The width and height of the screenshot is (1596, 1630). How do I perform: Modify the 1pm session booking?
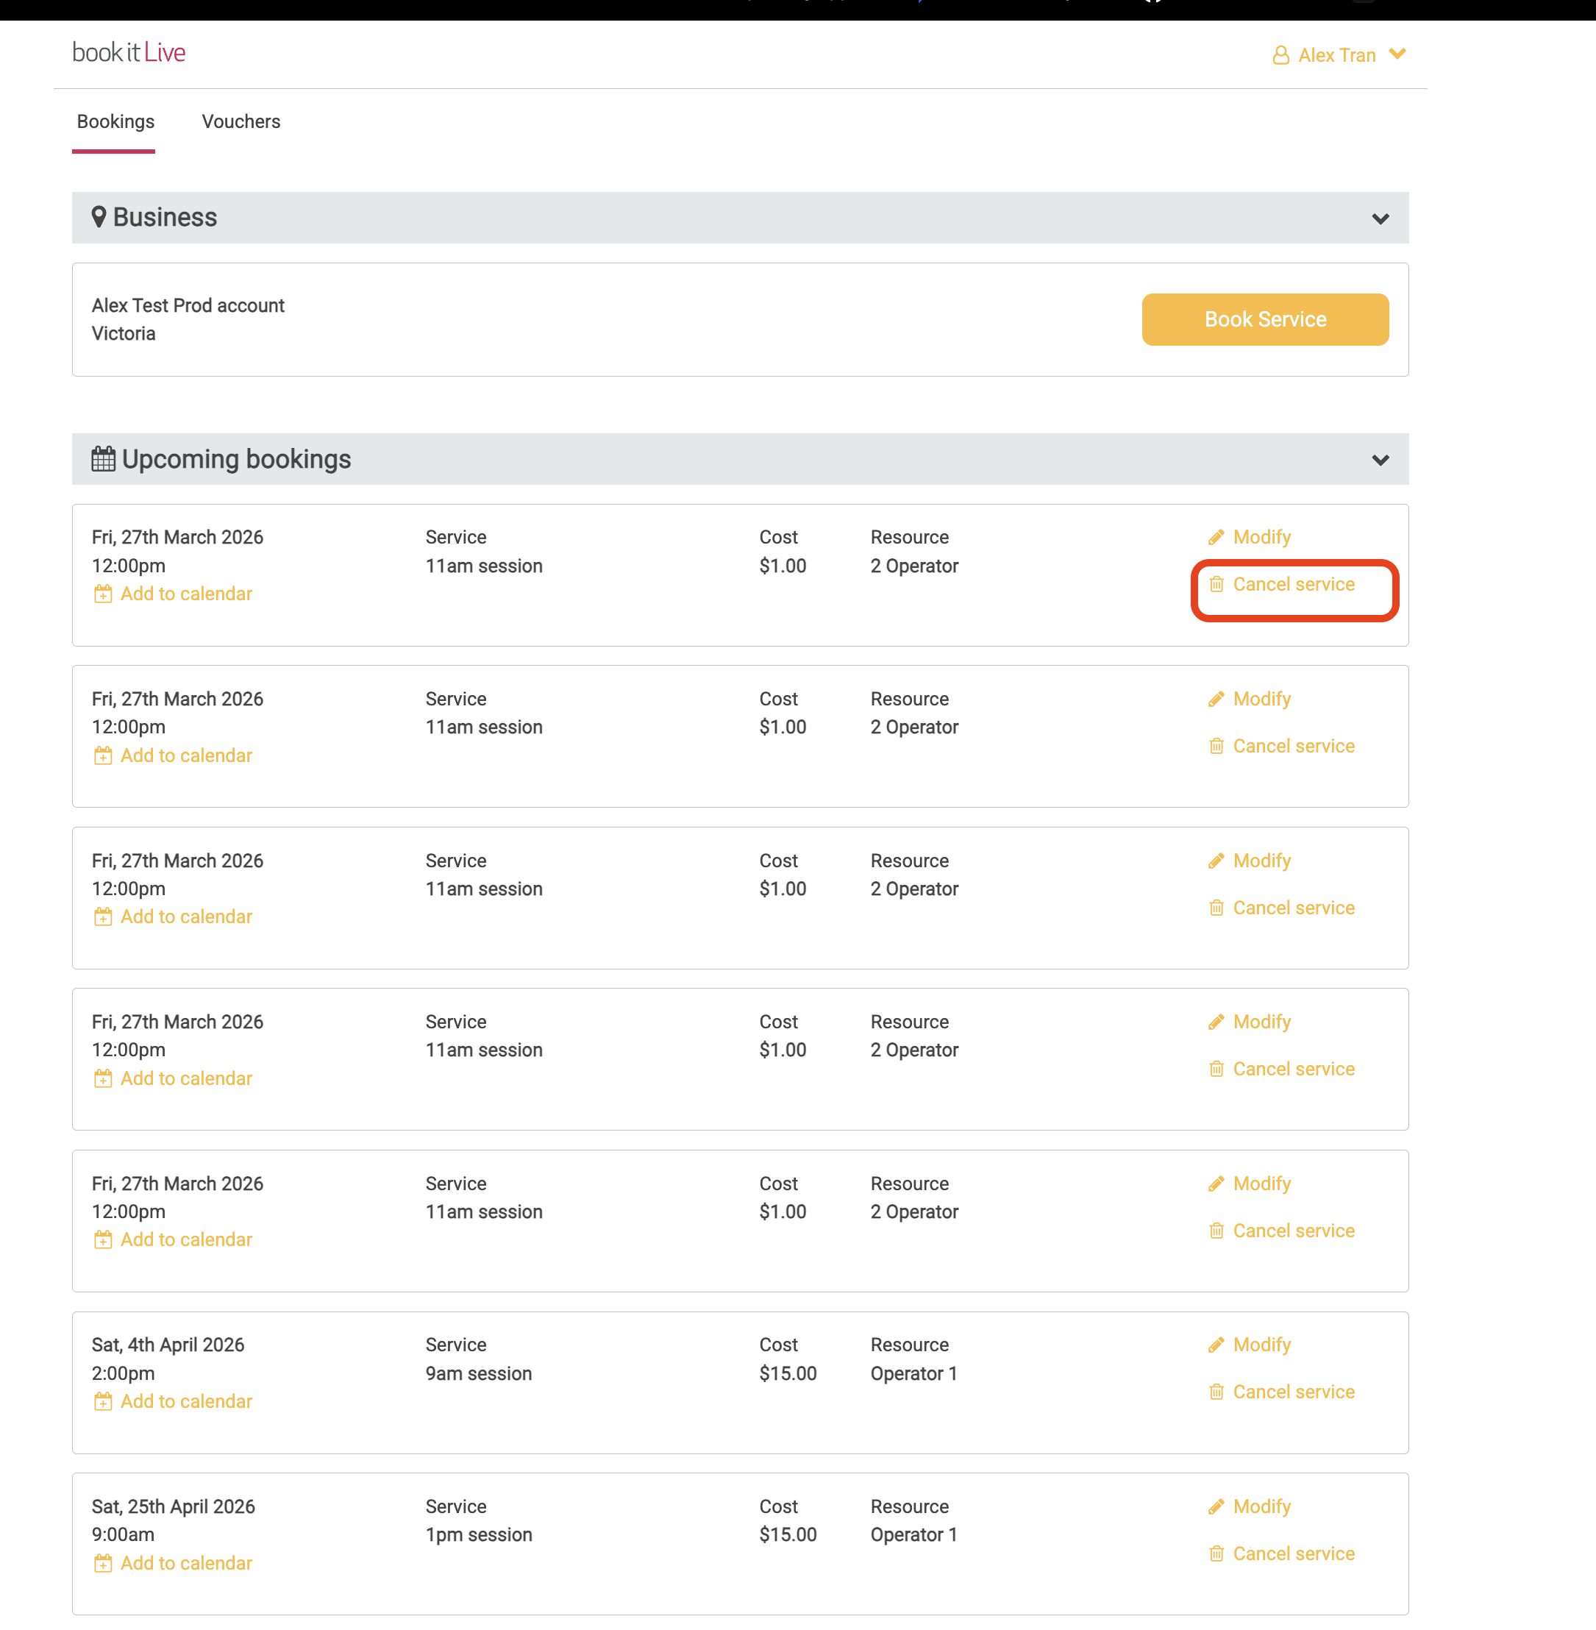pos(1261,1506)
